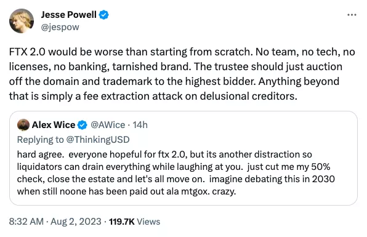Open the more options three-dot menu

click(x=352, y=15)
